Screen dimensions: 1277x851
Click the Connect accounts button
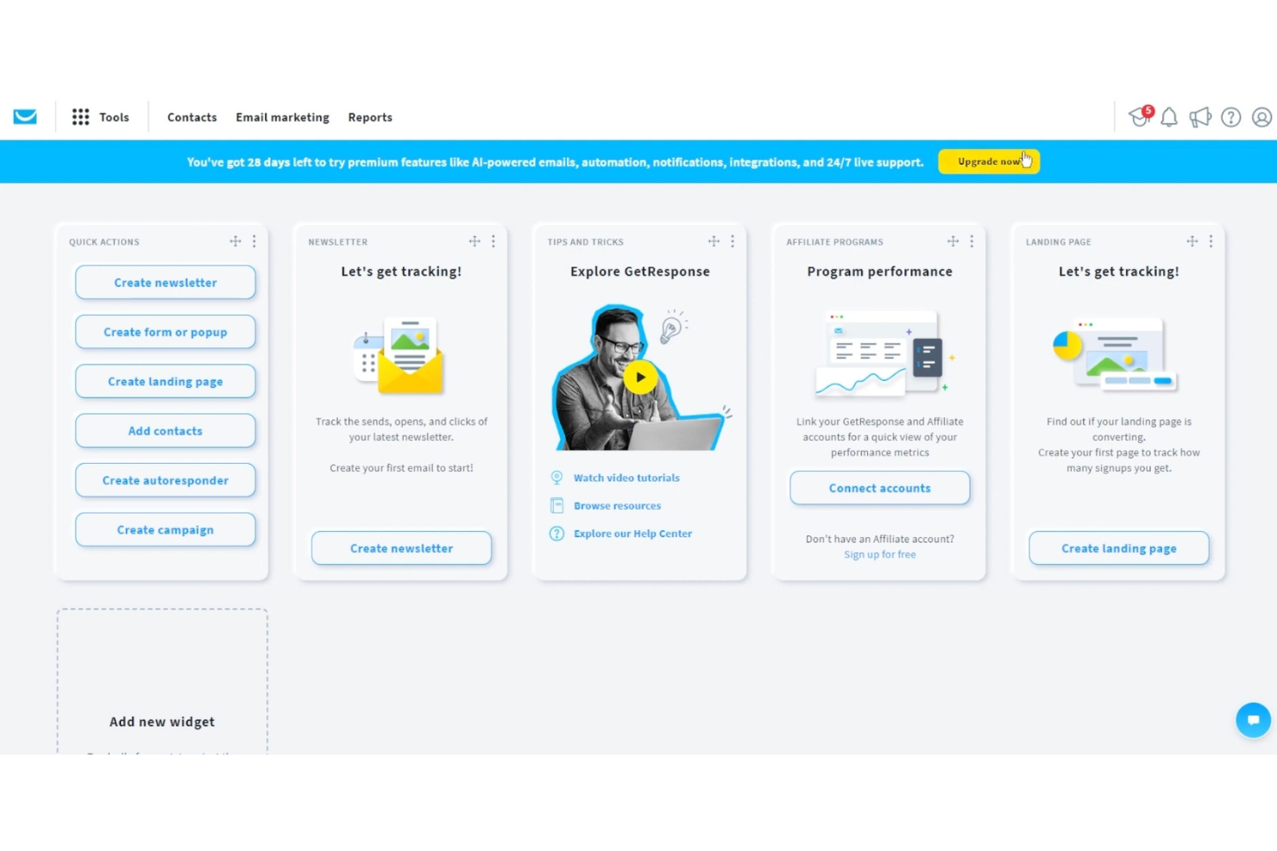click(x=880, y=488)
